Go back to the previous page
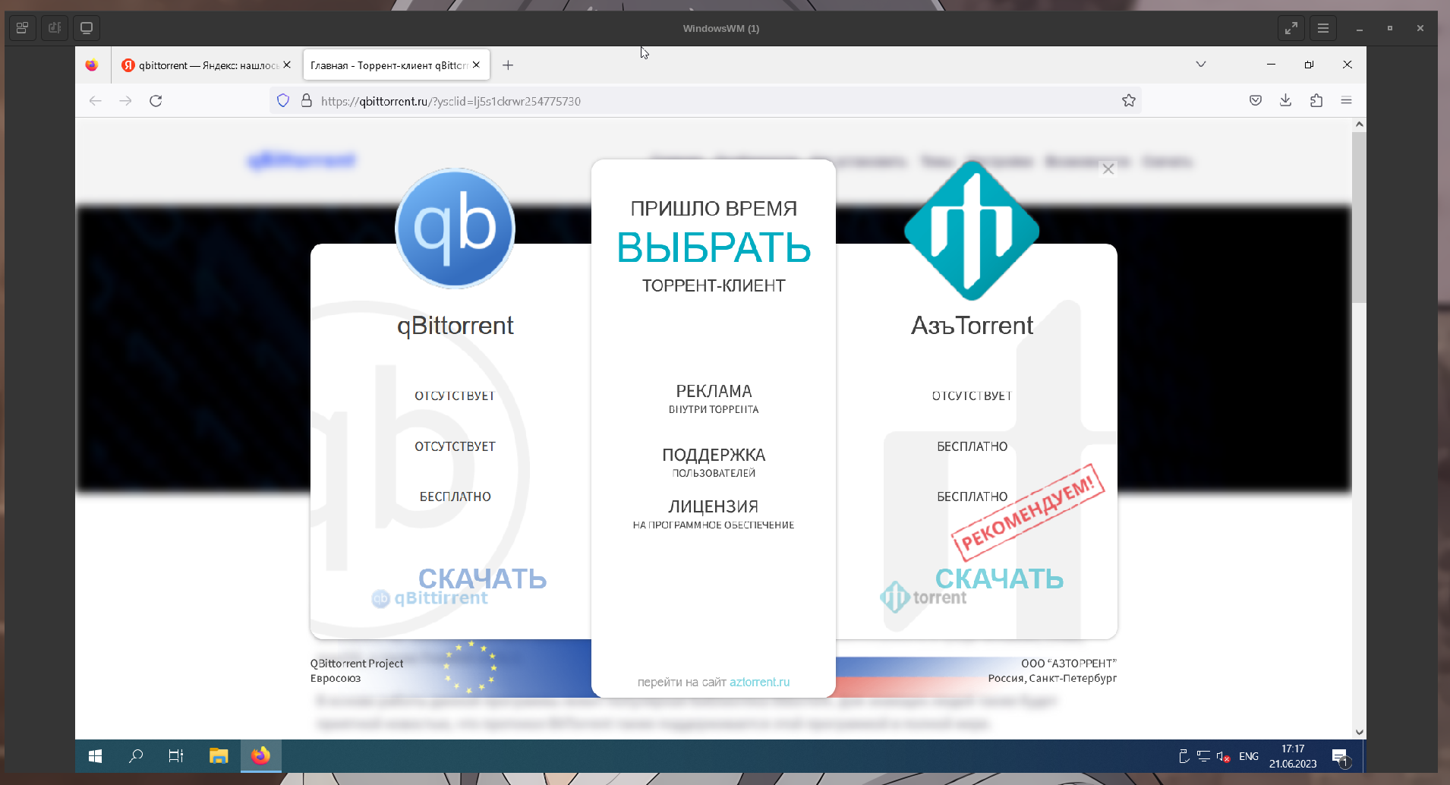The height and width of the screenshot is (785, 1450). click(x=96, y=101)
